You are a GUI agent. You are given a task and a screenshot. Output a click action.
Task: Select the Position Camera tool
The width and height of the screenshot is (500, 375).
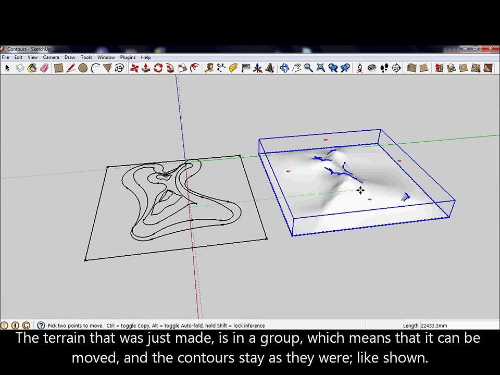360,68
